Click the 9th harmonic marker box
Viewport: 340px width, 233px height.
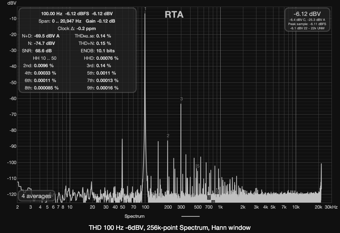(217, 192)
